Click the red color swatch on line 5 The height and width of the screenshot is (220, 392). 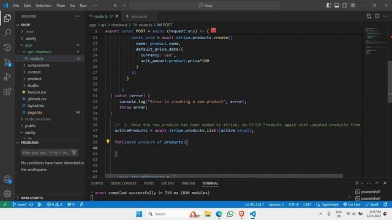click(213, 31)
